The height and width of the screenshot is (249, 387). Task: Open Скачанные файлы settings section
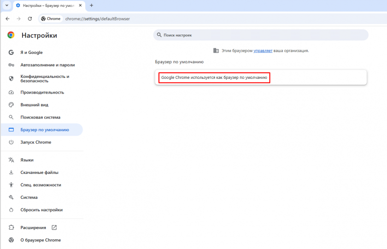coord(39,172)
